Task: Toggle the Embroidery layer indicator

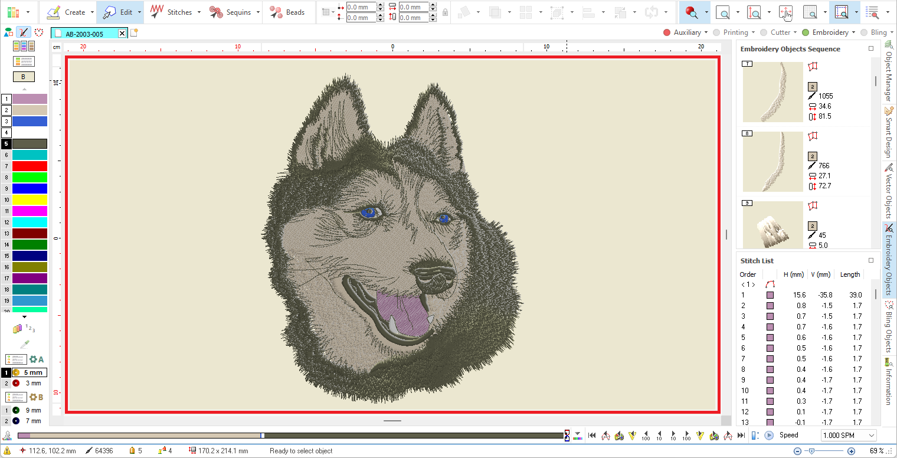Action: (806, 32)
